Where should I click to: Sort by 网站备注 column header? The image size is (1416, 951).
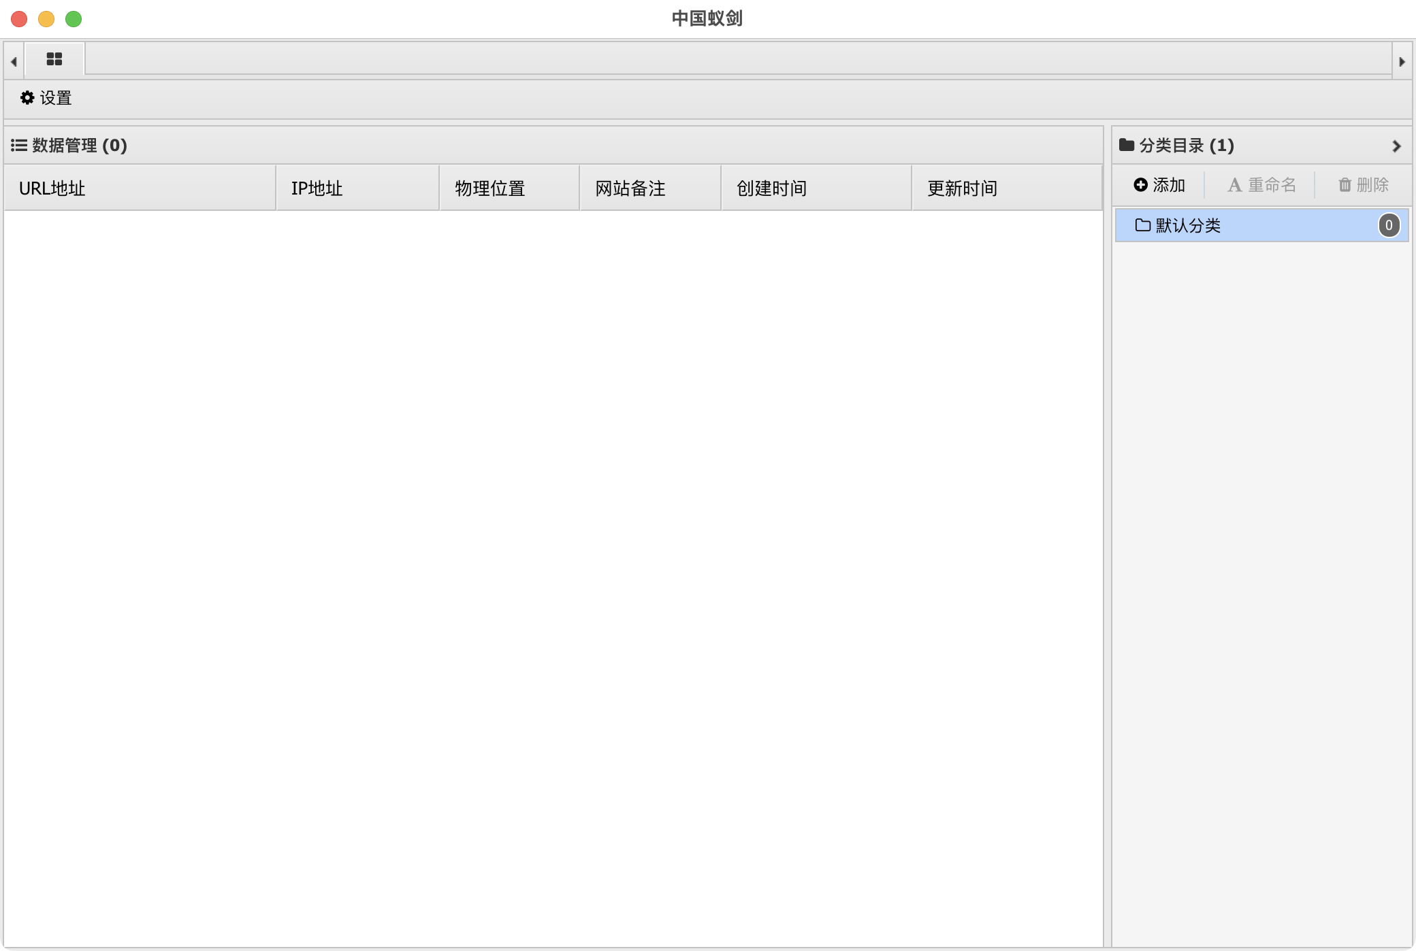[650, 188]
